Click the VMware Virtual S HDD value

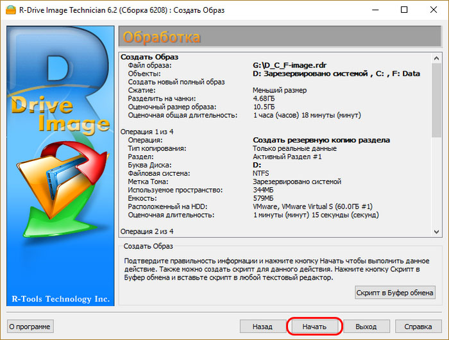tap(312, 207)
